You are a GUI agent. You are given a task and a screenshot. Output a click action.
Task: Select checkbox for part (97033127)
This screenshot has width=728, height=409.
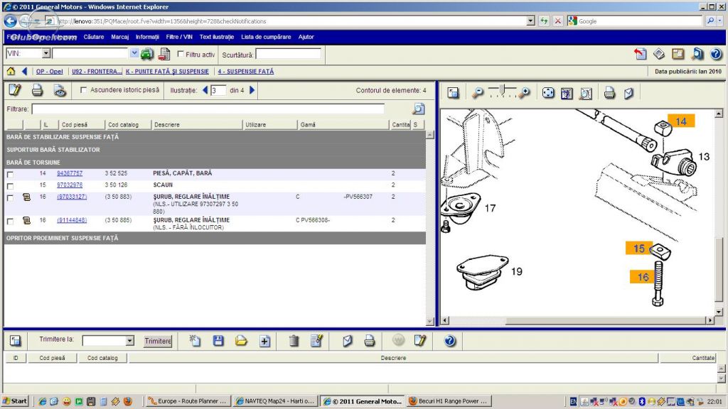click(x=10, y=198)
